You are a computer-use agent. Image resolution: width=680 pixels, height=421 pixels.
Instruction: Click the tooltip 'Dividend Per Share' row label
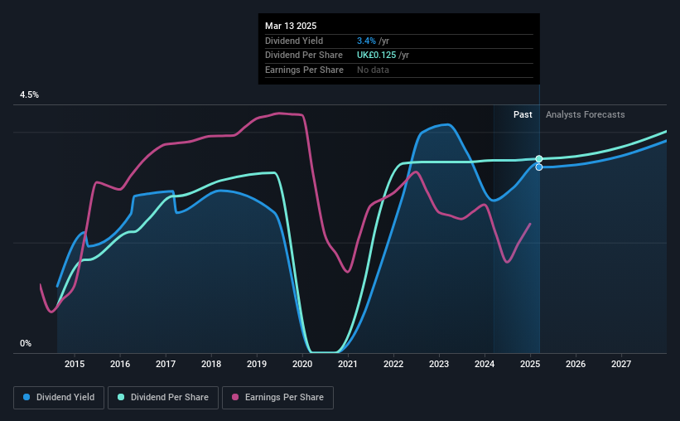click(304, 56)
